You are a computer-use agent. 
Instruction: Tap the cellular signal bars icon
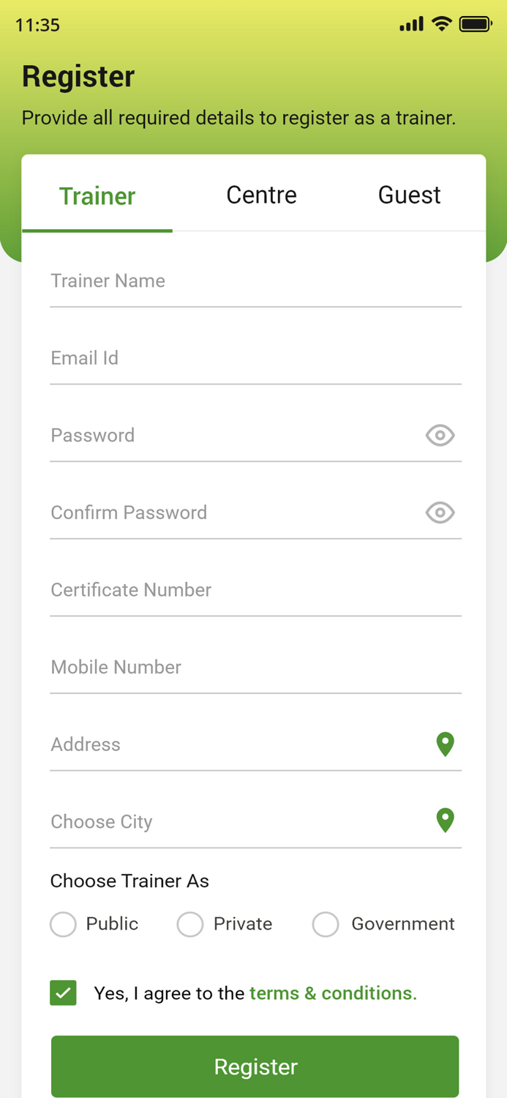(x=411, y=24)
